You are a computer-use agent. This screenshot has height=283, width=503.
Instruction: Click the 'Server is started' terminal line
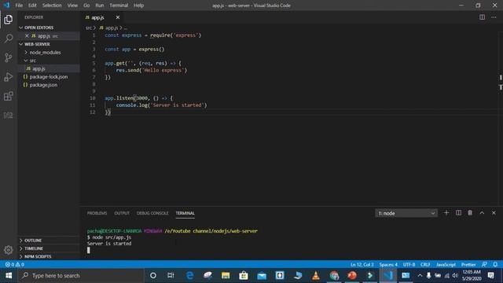pyautogui.click(x=109, y=244)
